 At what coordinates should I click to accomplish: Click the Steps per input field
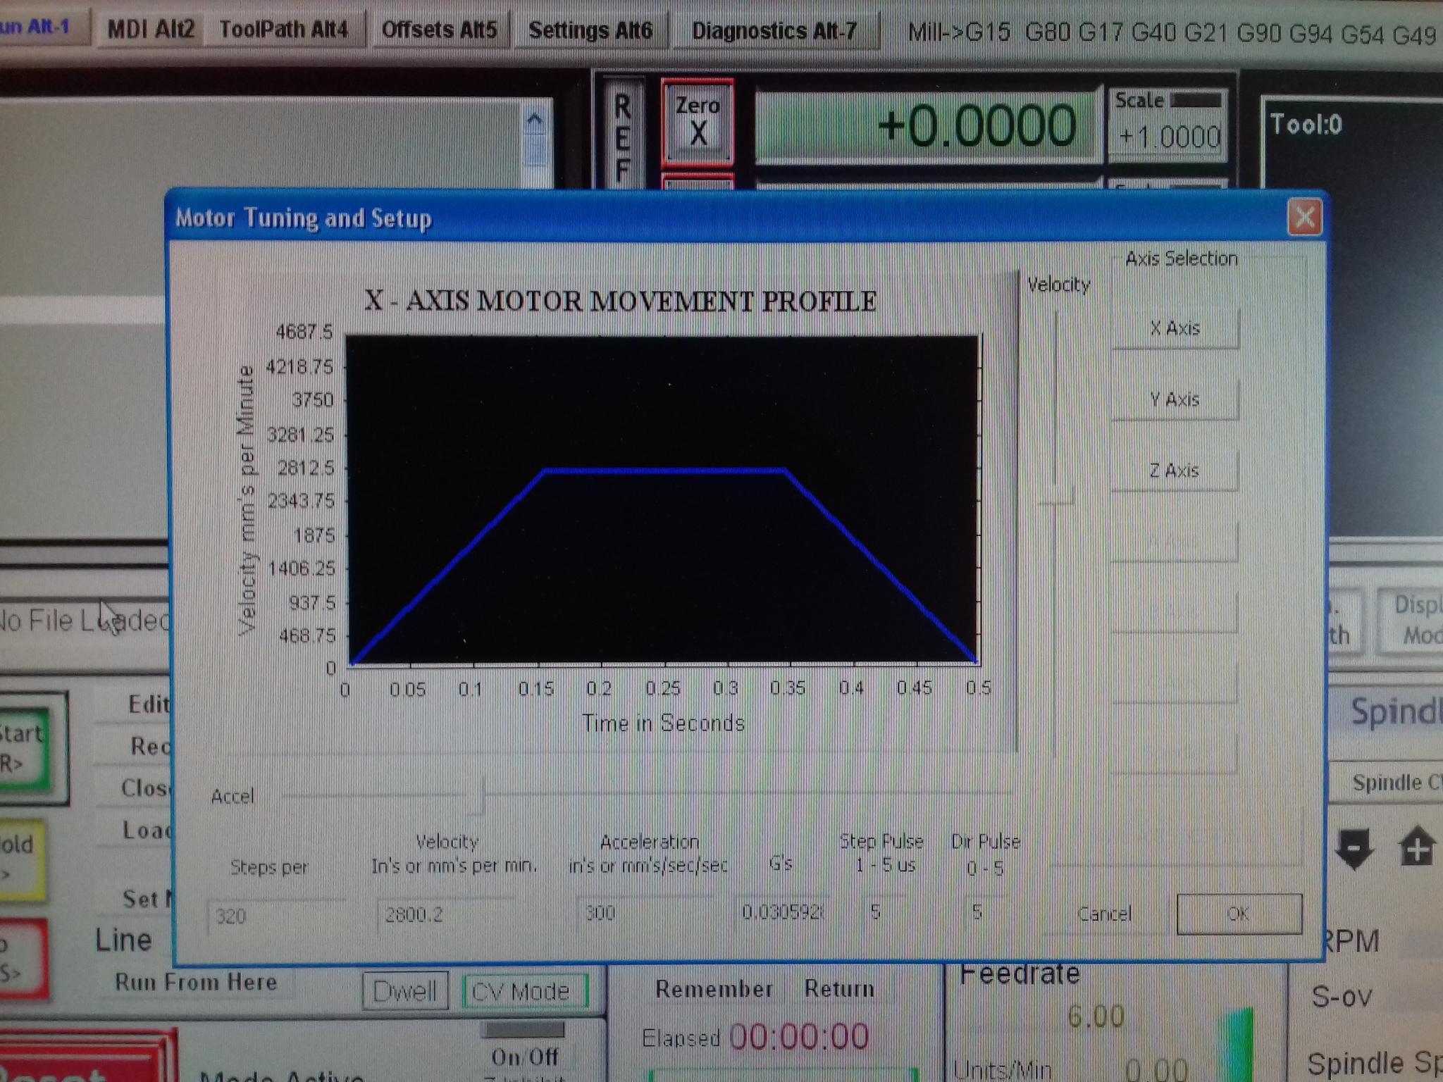coord(275,916)
